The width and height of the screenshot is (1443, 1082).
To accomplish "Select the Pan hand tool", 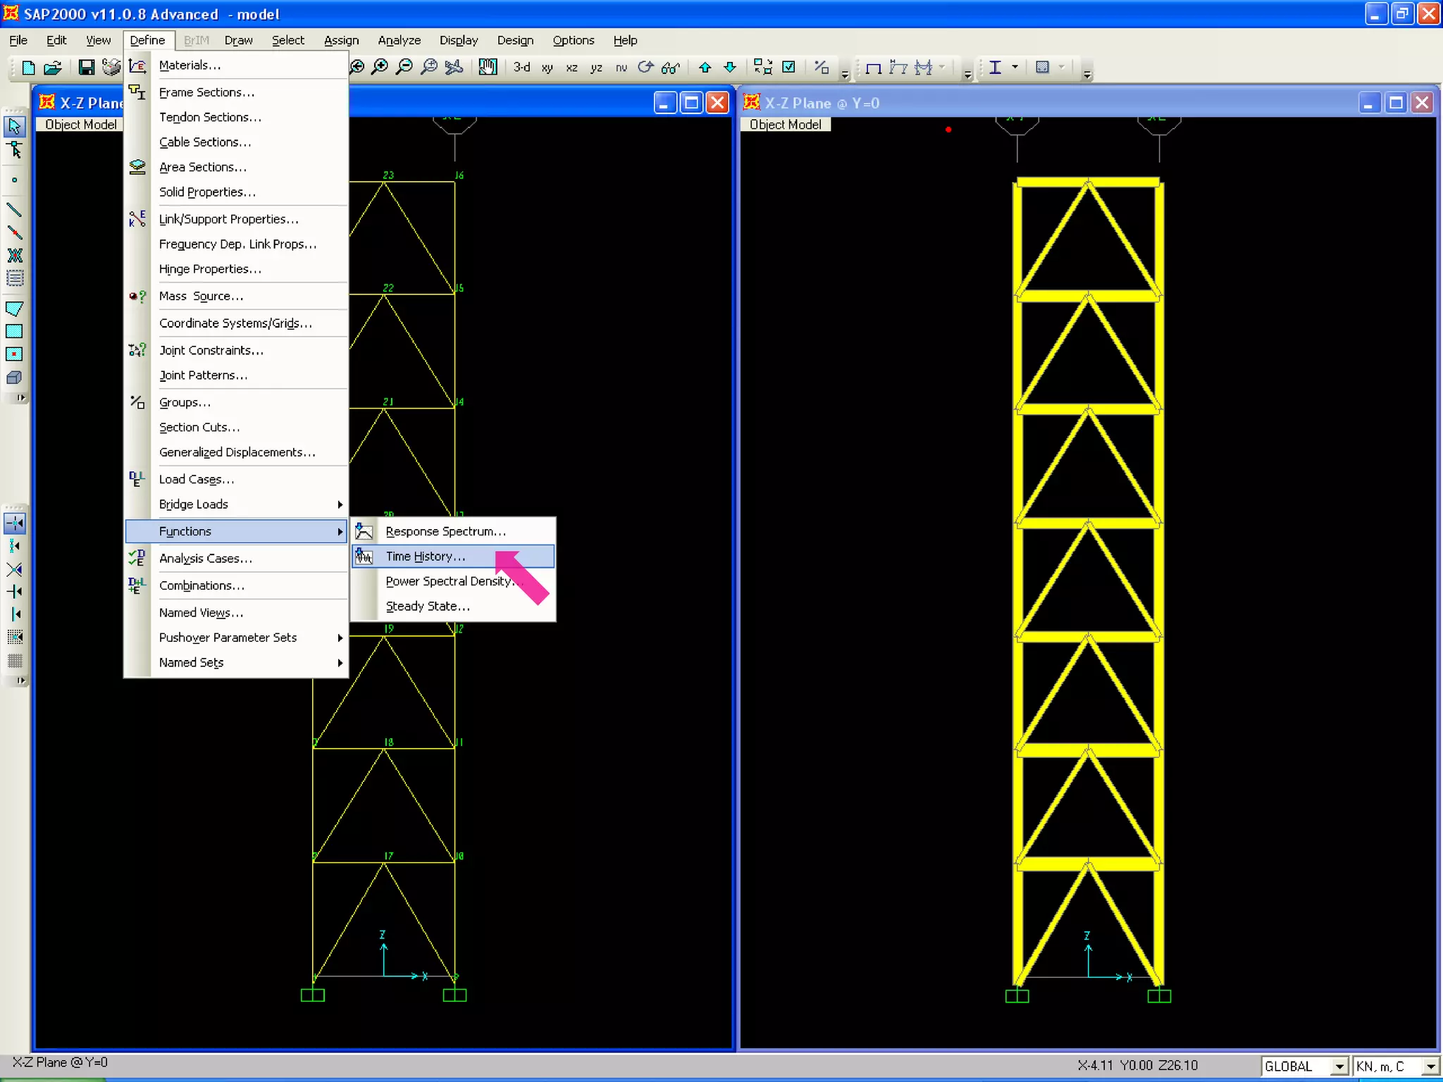I will coord(488,67).
